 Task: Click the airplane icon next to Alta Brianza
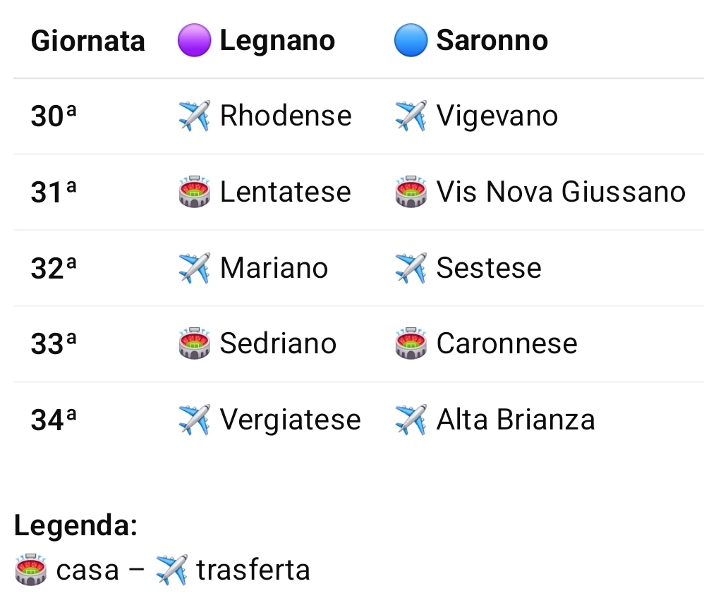[411, 420]
